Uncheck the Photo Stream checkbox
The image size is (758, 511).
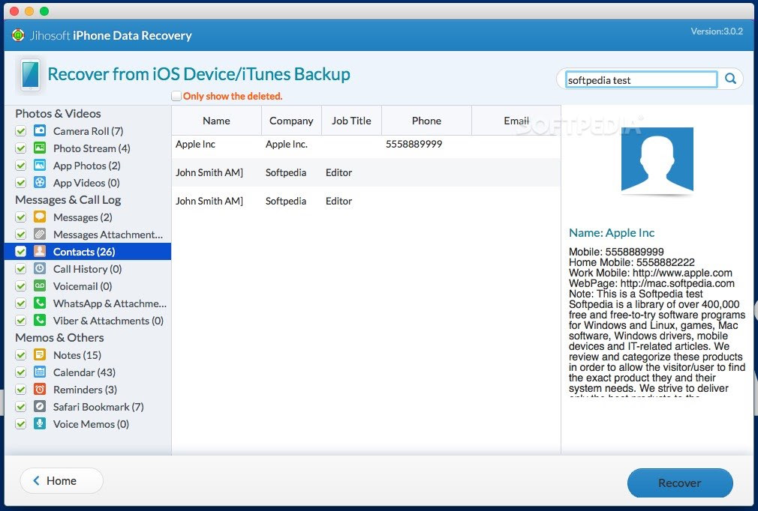(21, 148)
